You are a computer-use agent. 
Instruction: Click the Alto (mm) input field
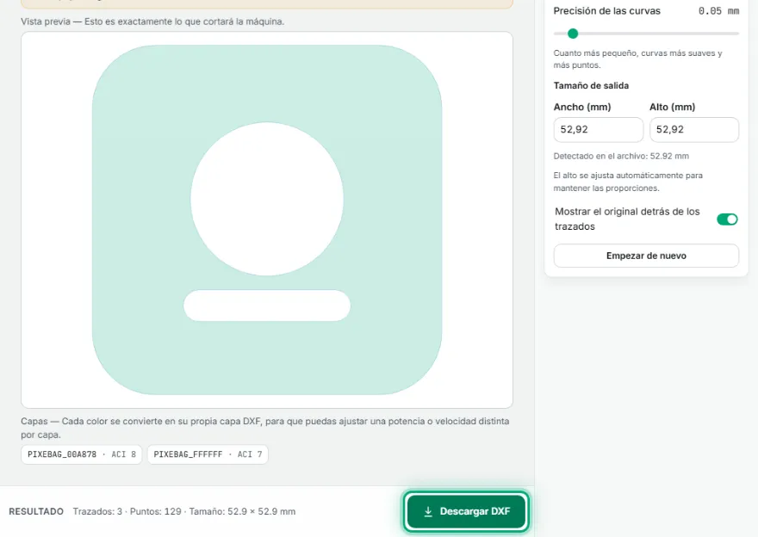pos(694,129)
